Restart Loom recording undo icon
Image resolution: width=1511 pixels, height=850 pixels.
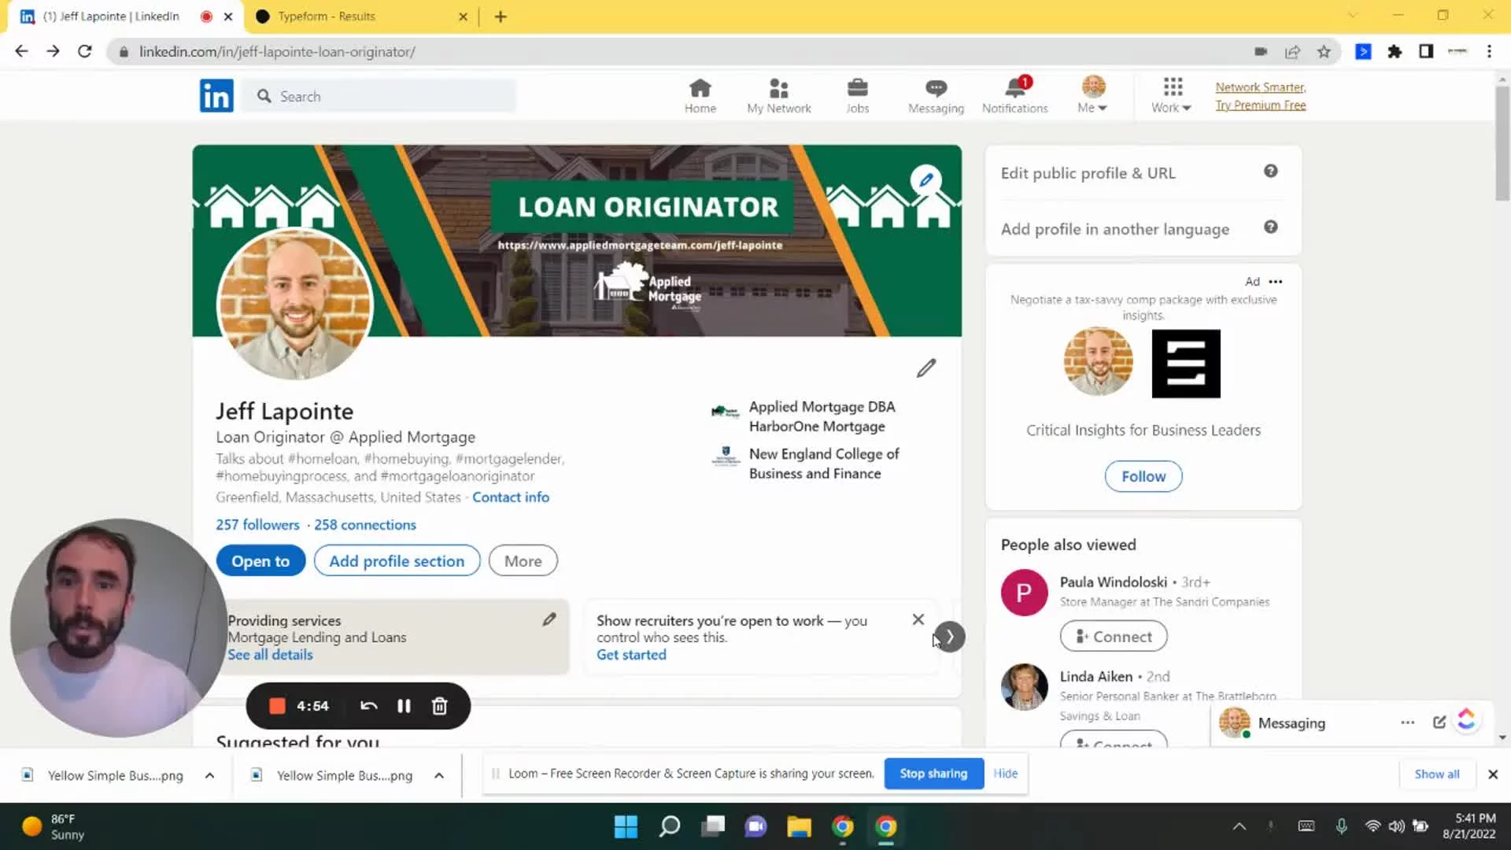pos(368,705)
